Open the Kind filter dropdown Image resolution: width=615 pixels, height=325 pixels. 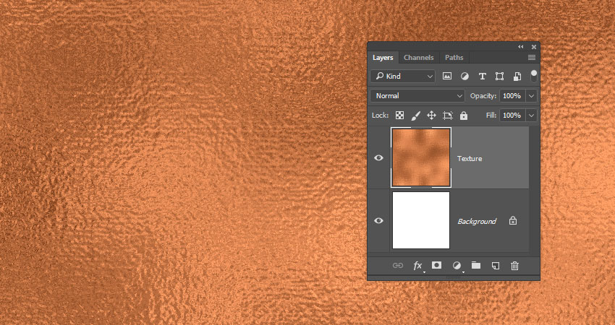pos(402,77)
